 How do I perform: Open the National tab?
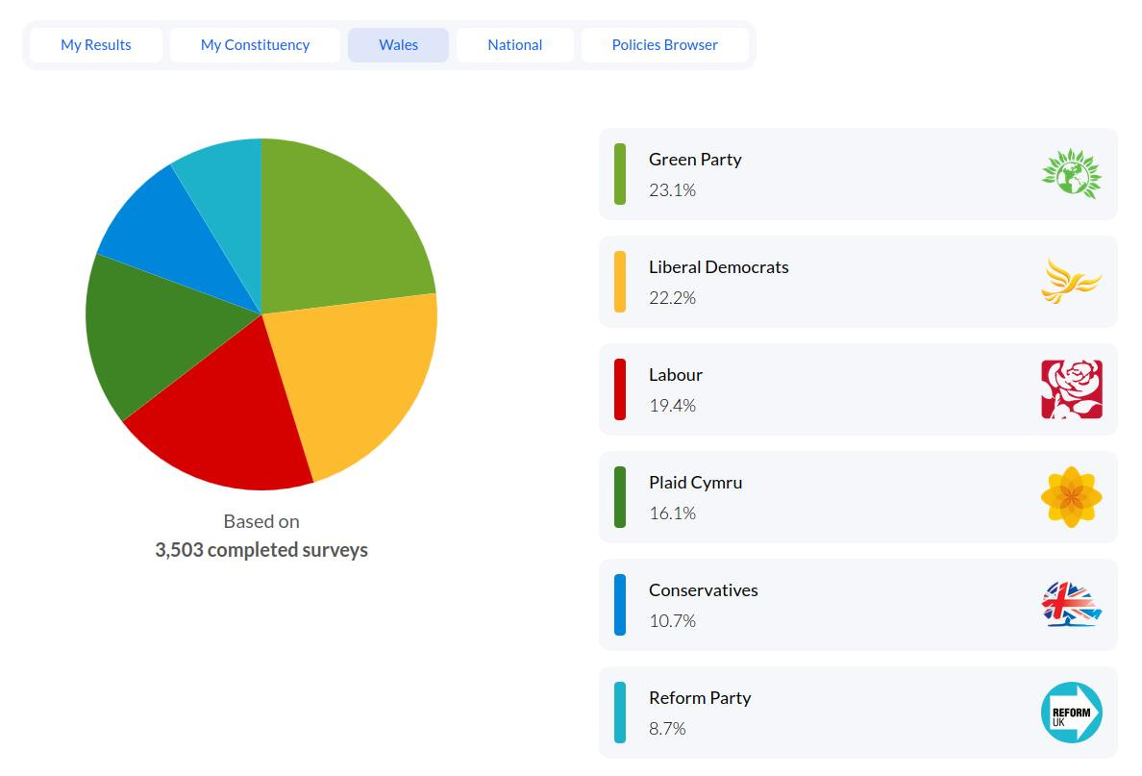point(515,45)
